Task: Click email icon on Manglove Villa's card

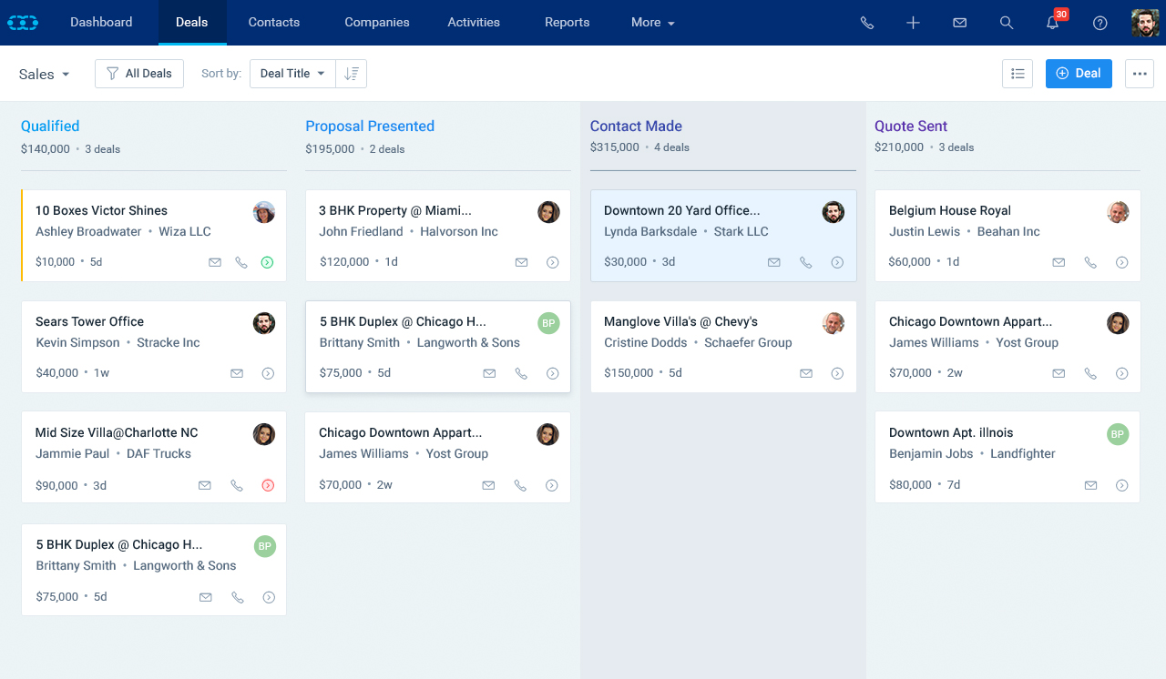Action: point(806,373)
